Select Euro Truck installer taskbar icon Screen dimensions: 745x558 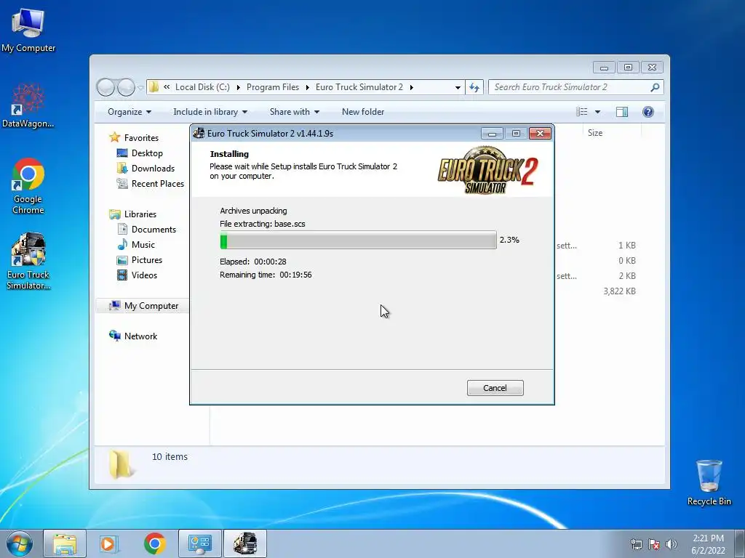245,543
